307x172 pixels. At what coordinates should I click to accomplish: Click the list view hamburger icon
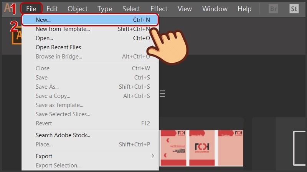pos(162,94)
